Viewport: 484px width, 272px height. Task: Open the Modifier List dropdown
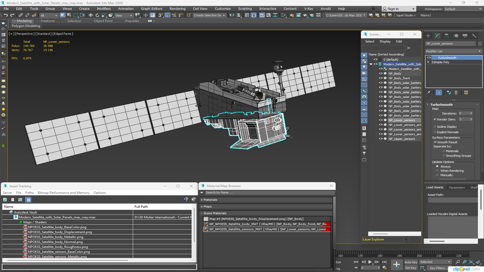point(453,51)
